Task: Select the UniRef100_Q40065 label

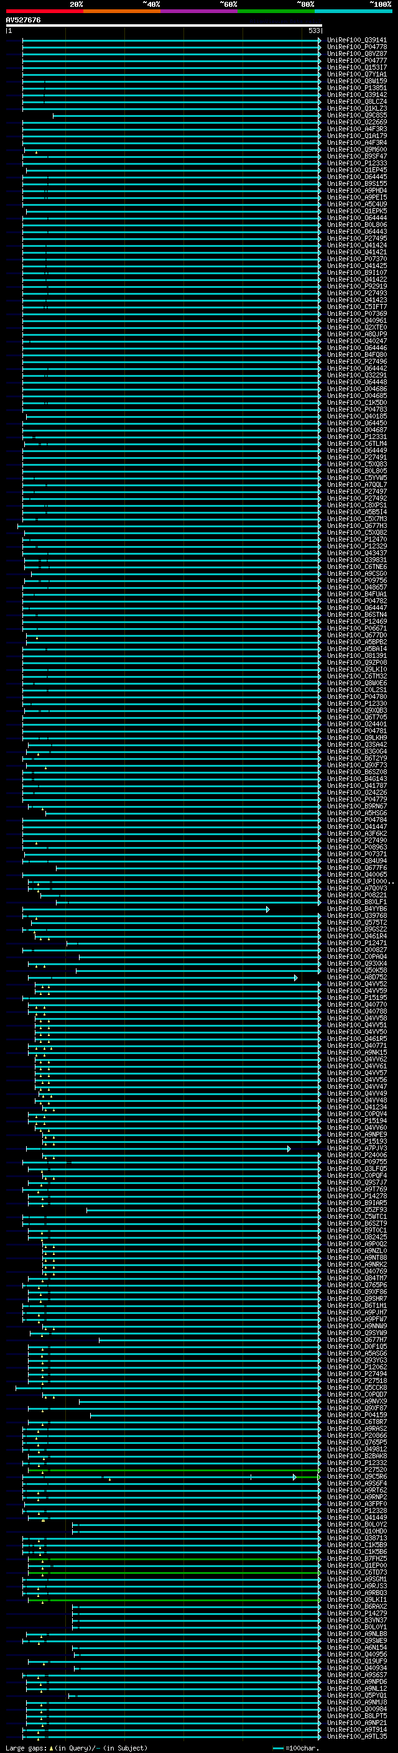Action: click(357, 874)
